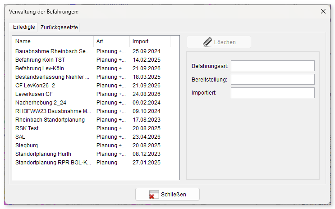
Task: Select the Erledigte tab
Action: pyautogui.click(x=24, y=27)
